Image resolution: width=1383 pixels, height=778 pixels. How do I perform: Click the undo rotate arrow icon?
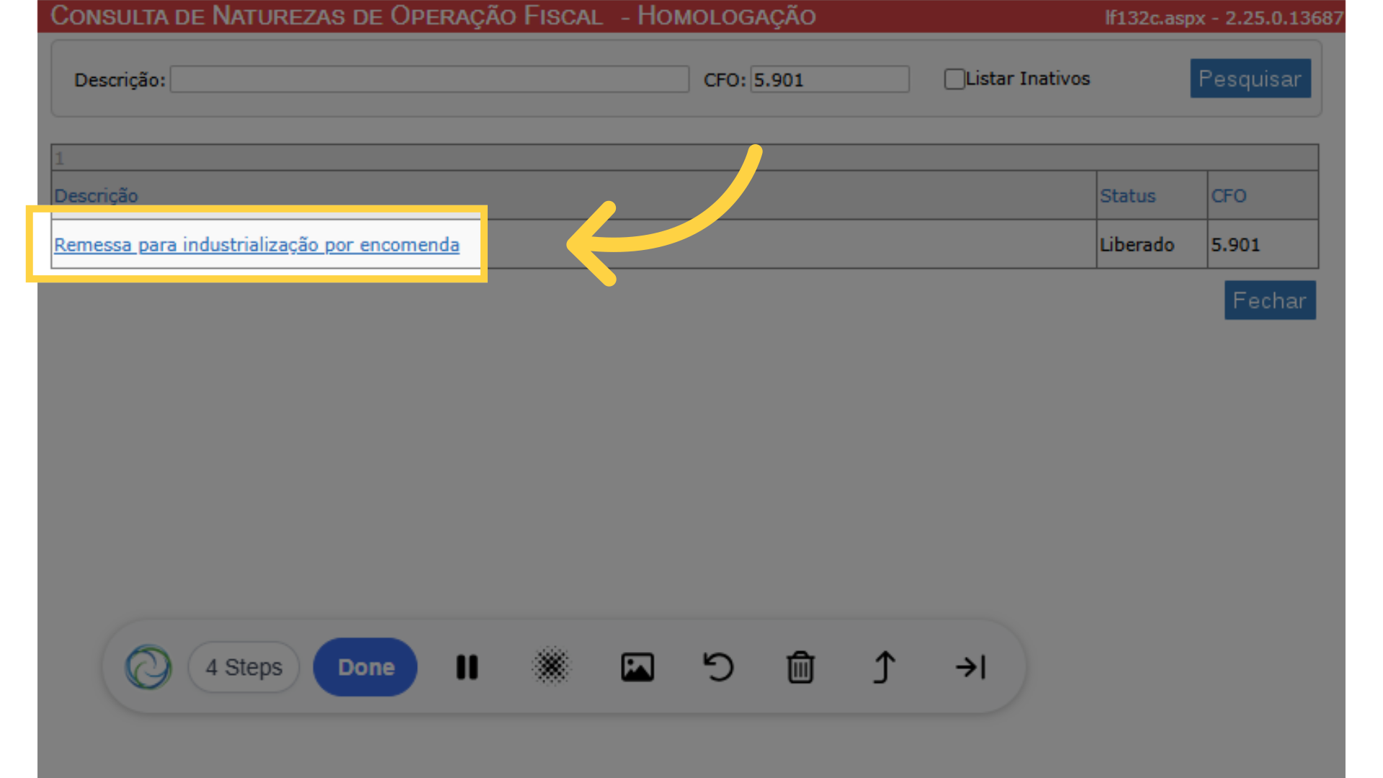click(x=717, y=667)
